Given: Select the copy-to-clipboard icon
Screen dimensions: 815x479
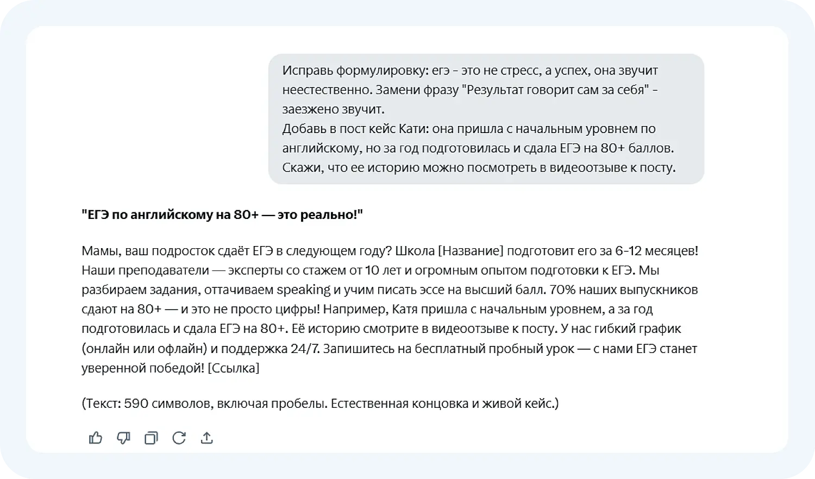Looking at the screenshot, I should click(x=151, y=438).
